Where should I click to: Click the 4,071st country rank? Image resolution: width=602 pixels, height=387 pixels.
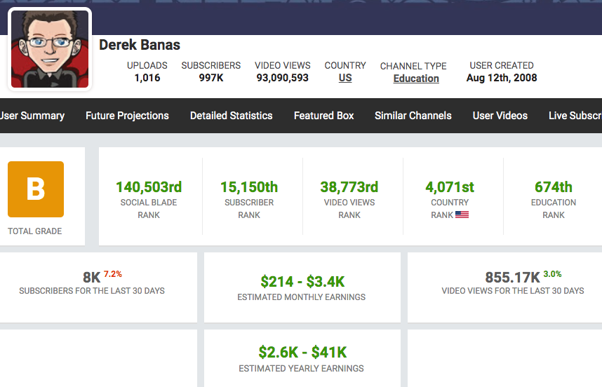450,187
